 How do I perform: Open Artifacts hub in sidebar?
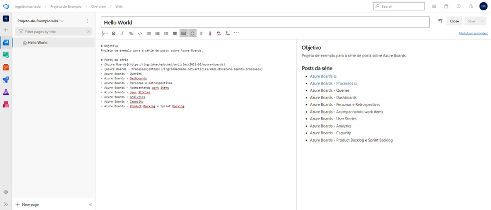pyautogui.click(x=6, y=104)
